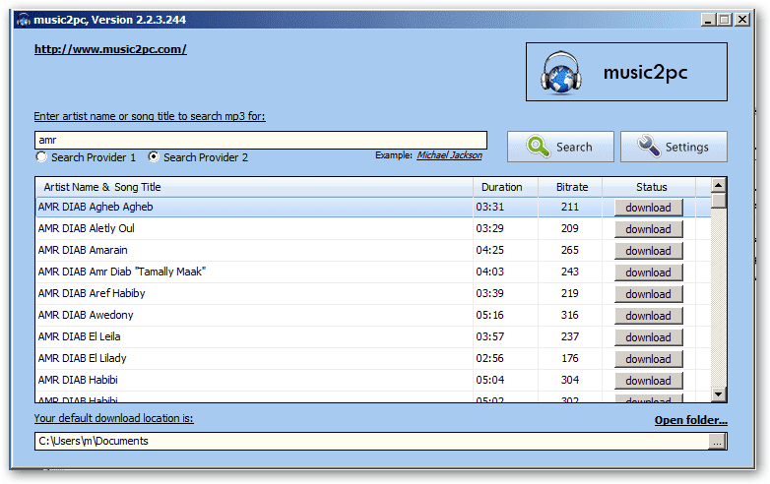Viewport: 770px width, 484px height.
Task: Download AMR DIAB El Lilady
Action: [648, 358]
